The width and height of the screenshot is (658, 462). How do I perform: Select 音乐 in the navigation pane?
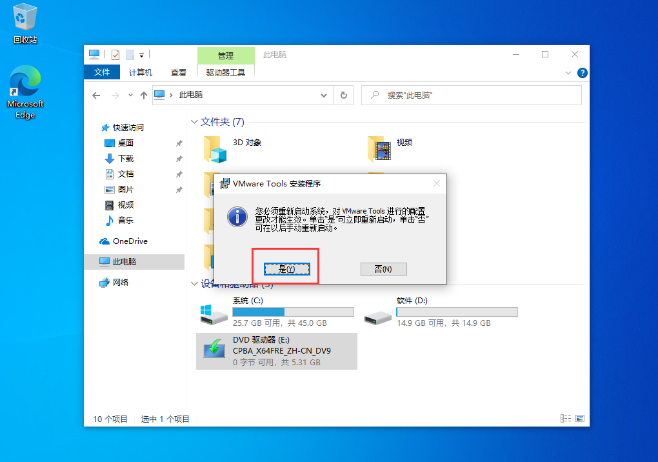click(x=126, y=220)
